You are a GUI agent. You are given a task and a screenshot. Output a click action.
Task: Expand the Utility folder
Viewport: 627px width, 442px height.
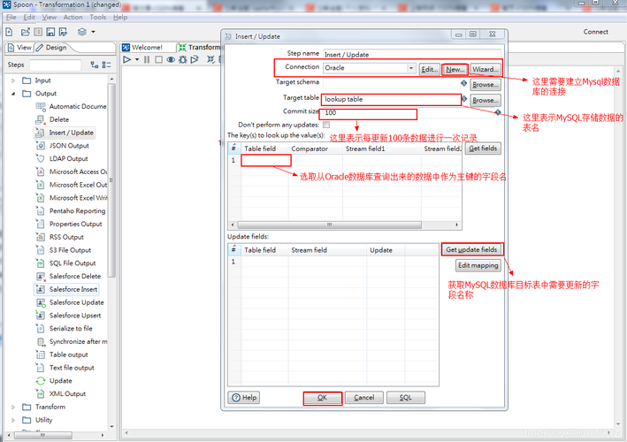tap(13, 420)
